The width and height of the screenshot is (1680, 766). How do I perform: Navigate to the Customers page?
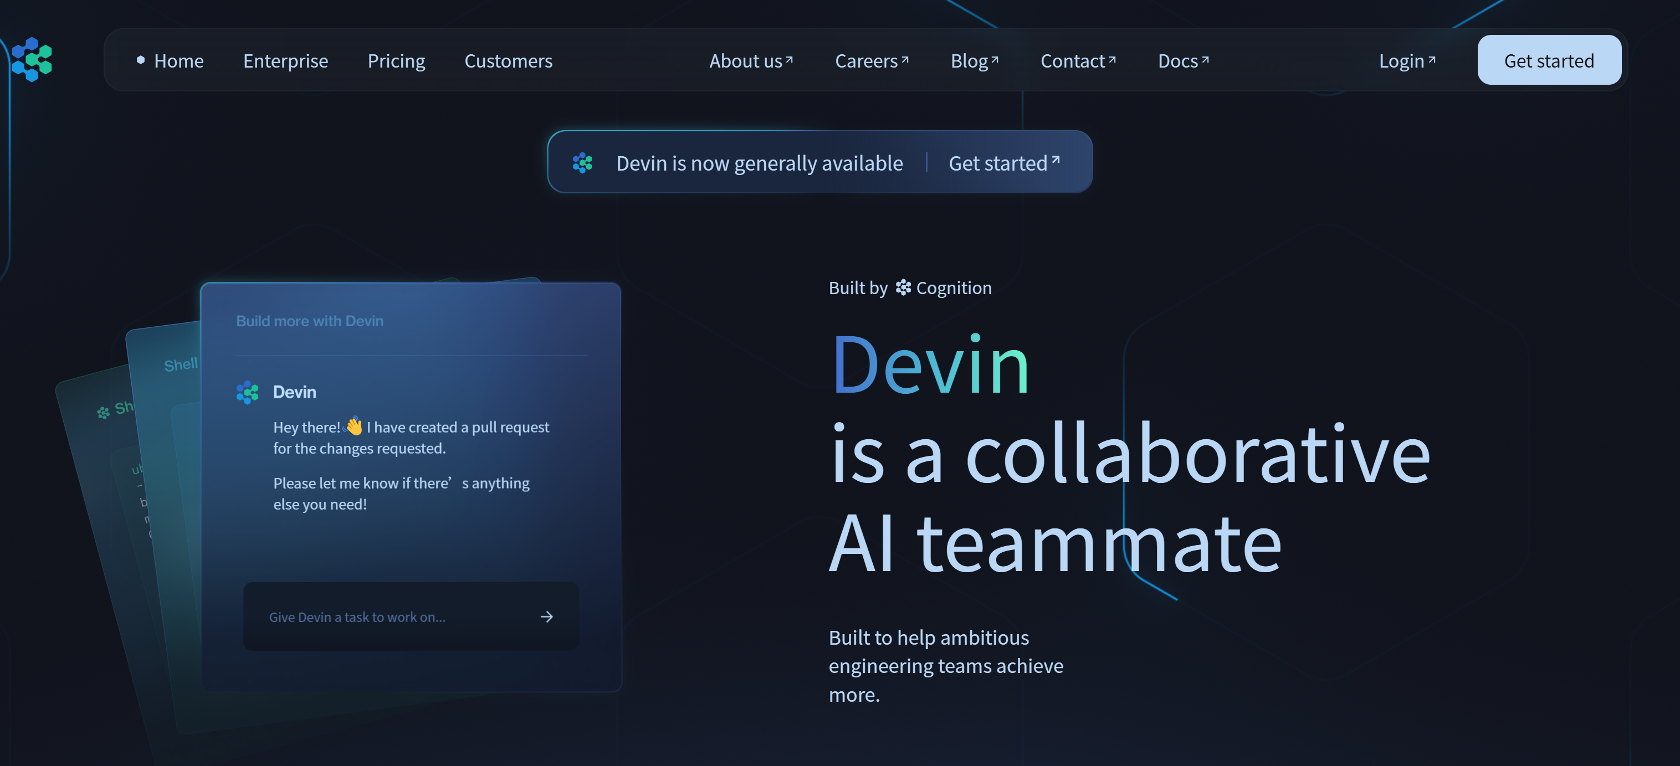click(508, 60)
